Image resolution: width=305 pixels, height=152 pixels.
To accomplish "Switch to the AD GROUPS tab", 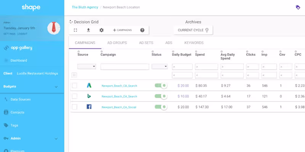I will point(117,43).
